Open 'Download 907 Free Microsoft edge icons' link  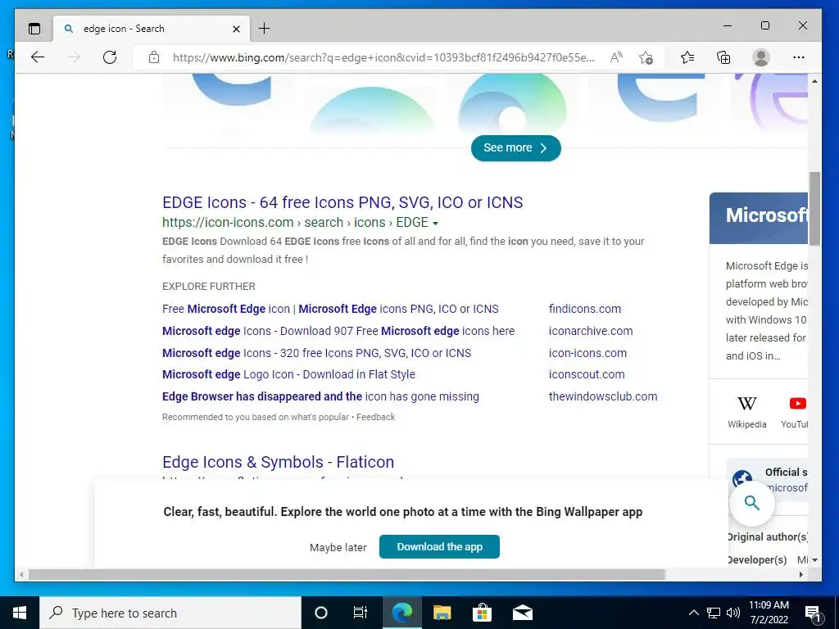click(338, 331)
